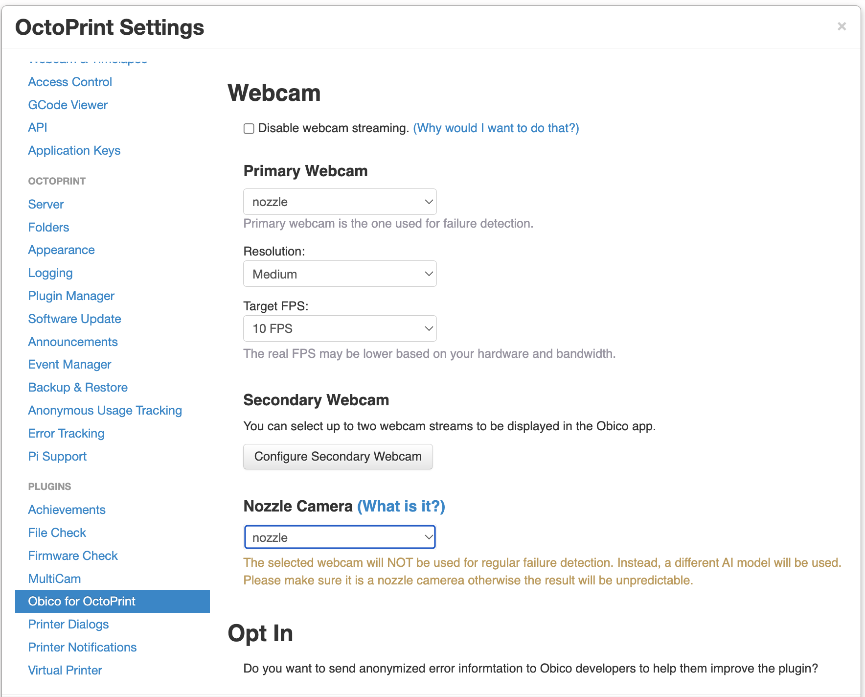
Task: Expand the Resolution Medium dropdown
Action: (x=340, y=274)
